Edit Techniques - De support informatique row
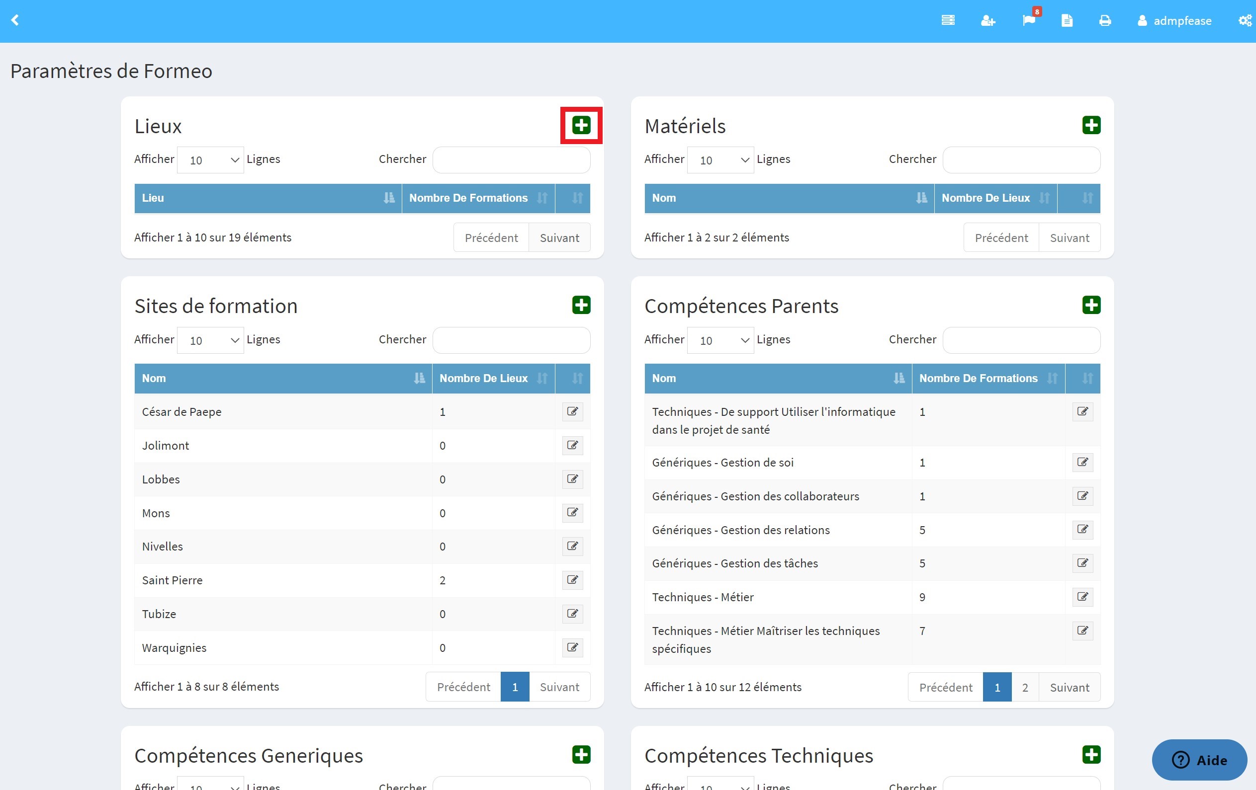The width and height of the screenshot is (1256, 790). (1082, 411)
